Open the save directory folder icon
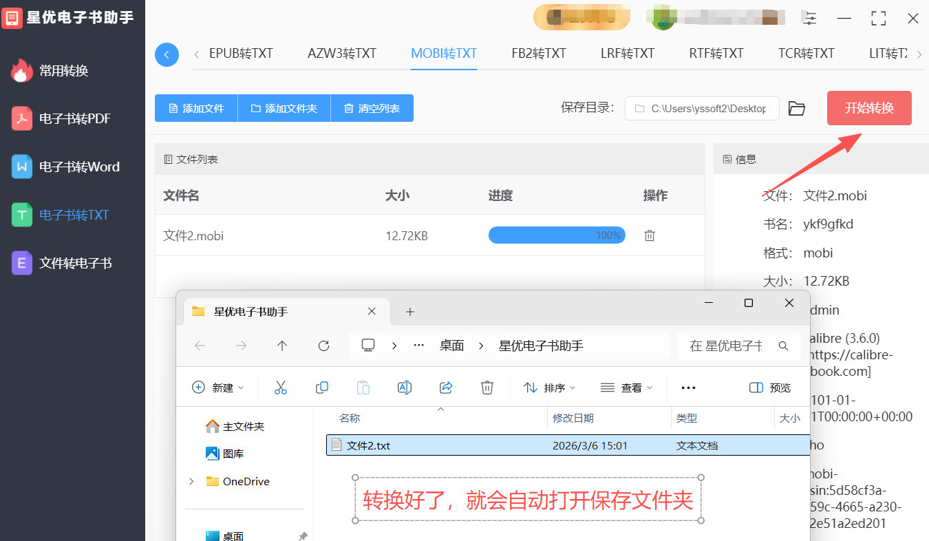Viewport: 929px width, 541px height. tap(796, 108)
